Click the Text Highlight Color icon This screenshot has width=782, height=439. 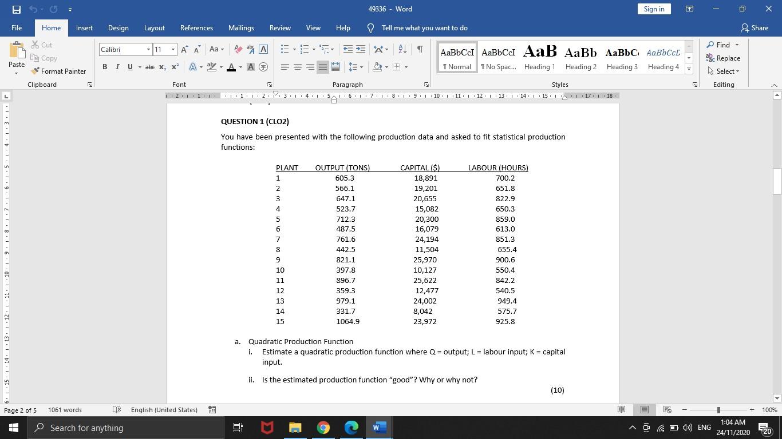(211, 67)
